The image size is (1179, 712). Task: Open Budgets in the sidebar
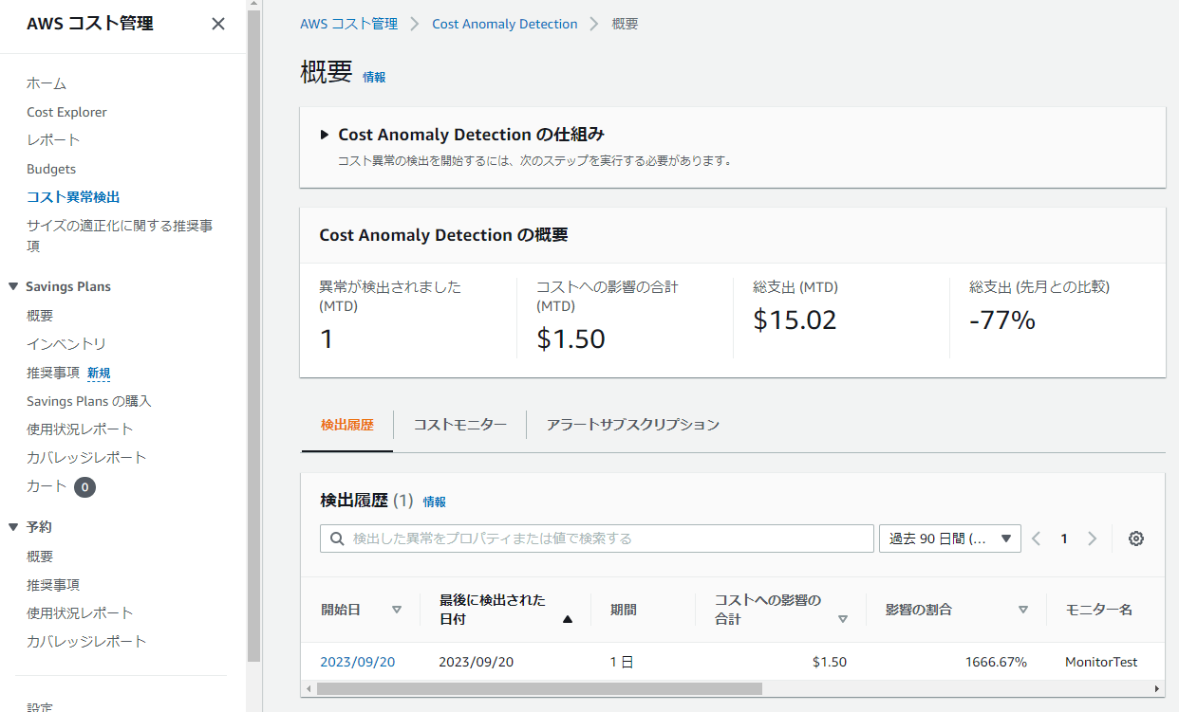coord(51,169)
